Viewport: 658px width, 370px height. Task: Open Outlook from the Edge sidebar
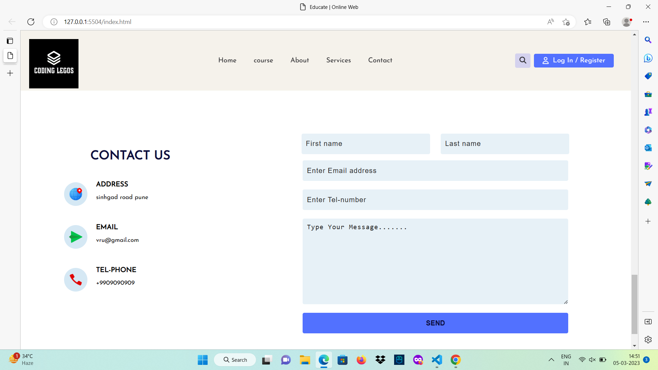[648, 148]
